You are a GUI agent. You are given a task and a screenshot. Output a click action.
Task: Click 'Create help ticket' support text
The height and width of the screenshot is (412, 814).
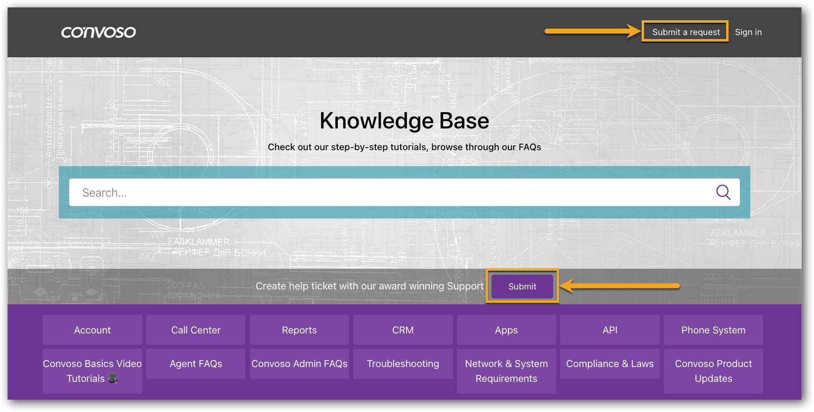tap(369, 286)
